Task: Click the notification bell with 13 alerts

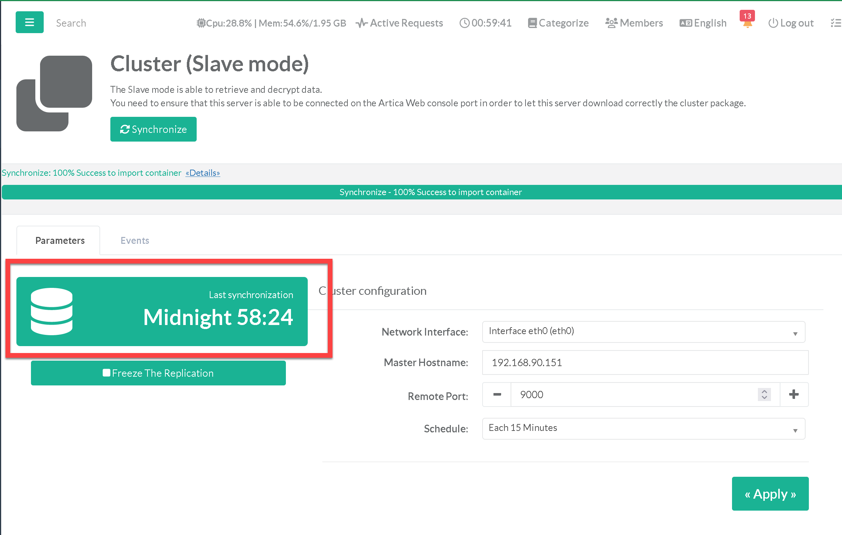Action: [747, 23]
